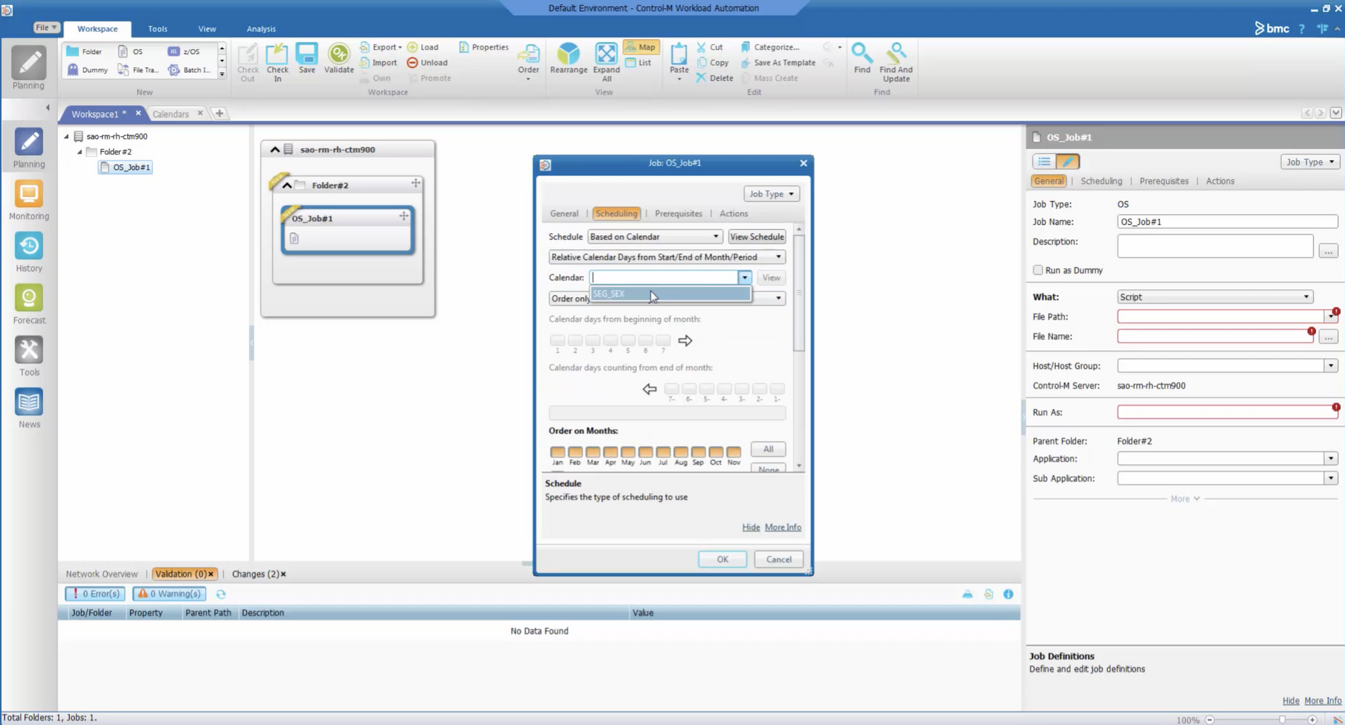Click the zoom-in plus button
Image resolution: width=1345 pixels, height=725 pixels.
(1312, 720)
